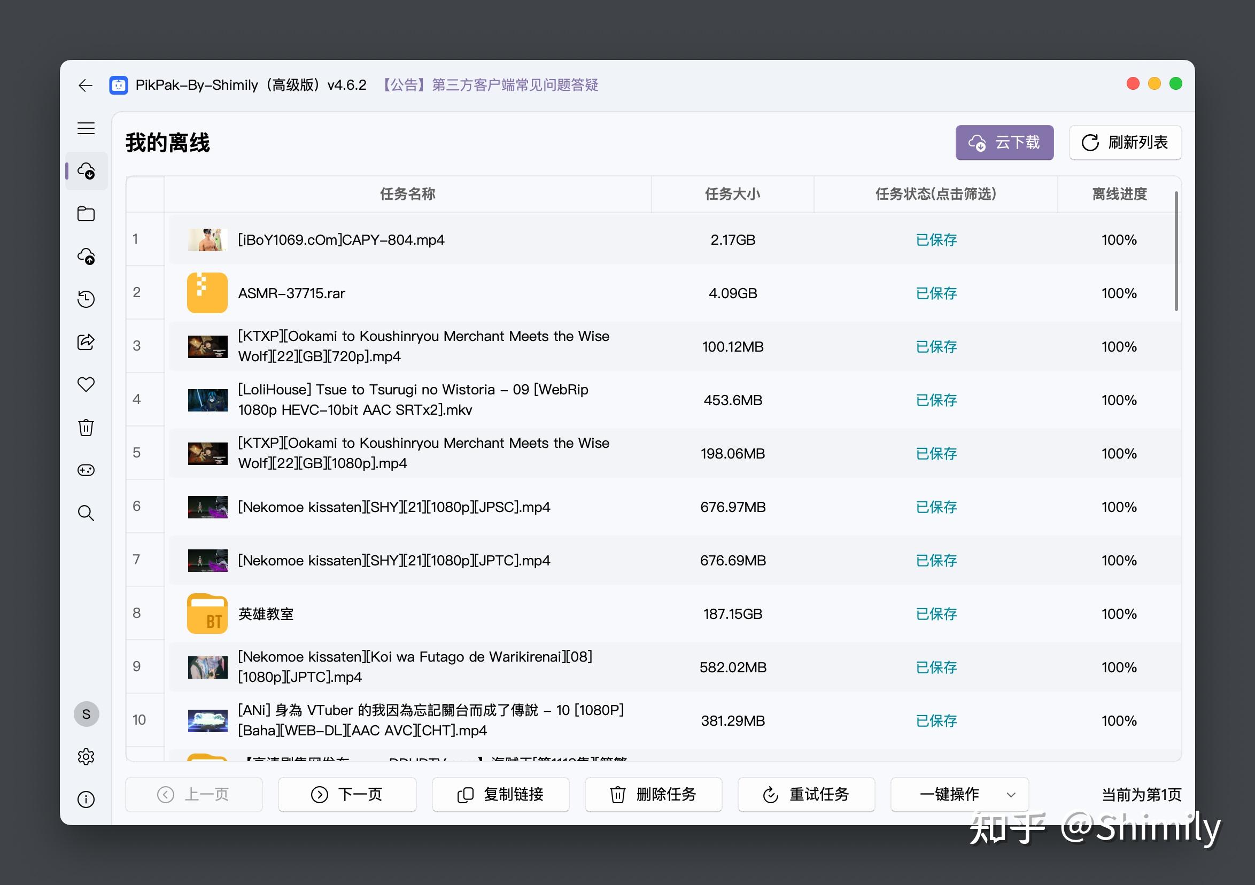The height and width of the screenshot is (885, 1255).
Task: Filter tasks by clicking 任务状态 column header
Action: 936,194
